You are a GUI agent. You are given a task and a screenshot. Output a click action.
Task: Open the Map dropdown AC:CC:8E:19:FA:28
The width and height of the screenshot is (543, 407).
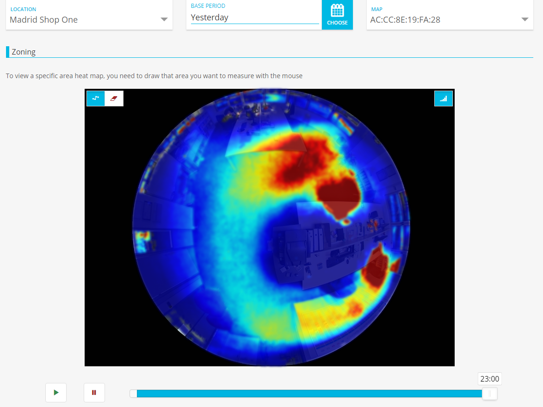pyautogui.click(x=450, y=20)
